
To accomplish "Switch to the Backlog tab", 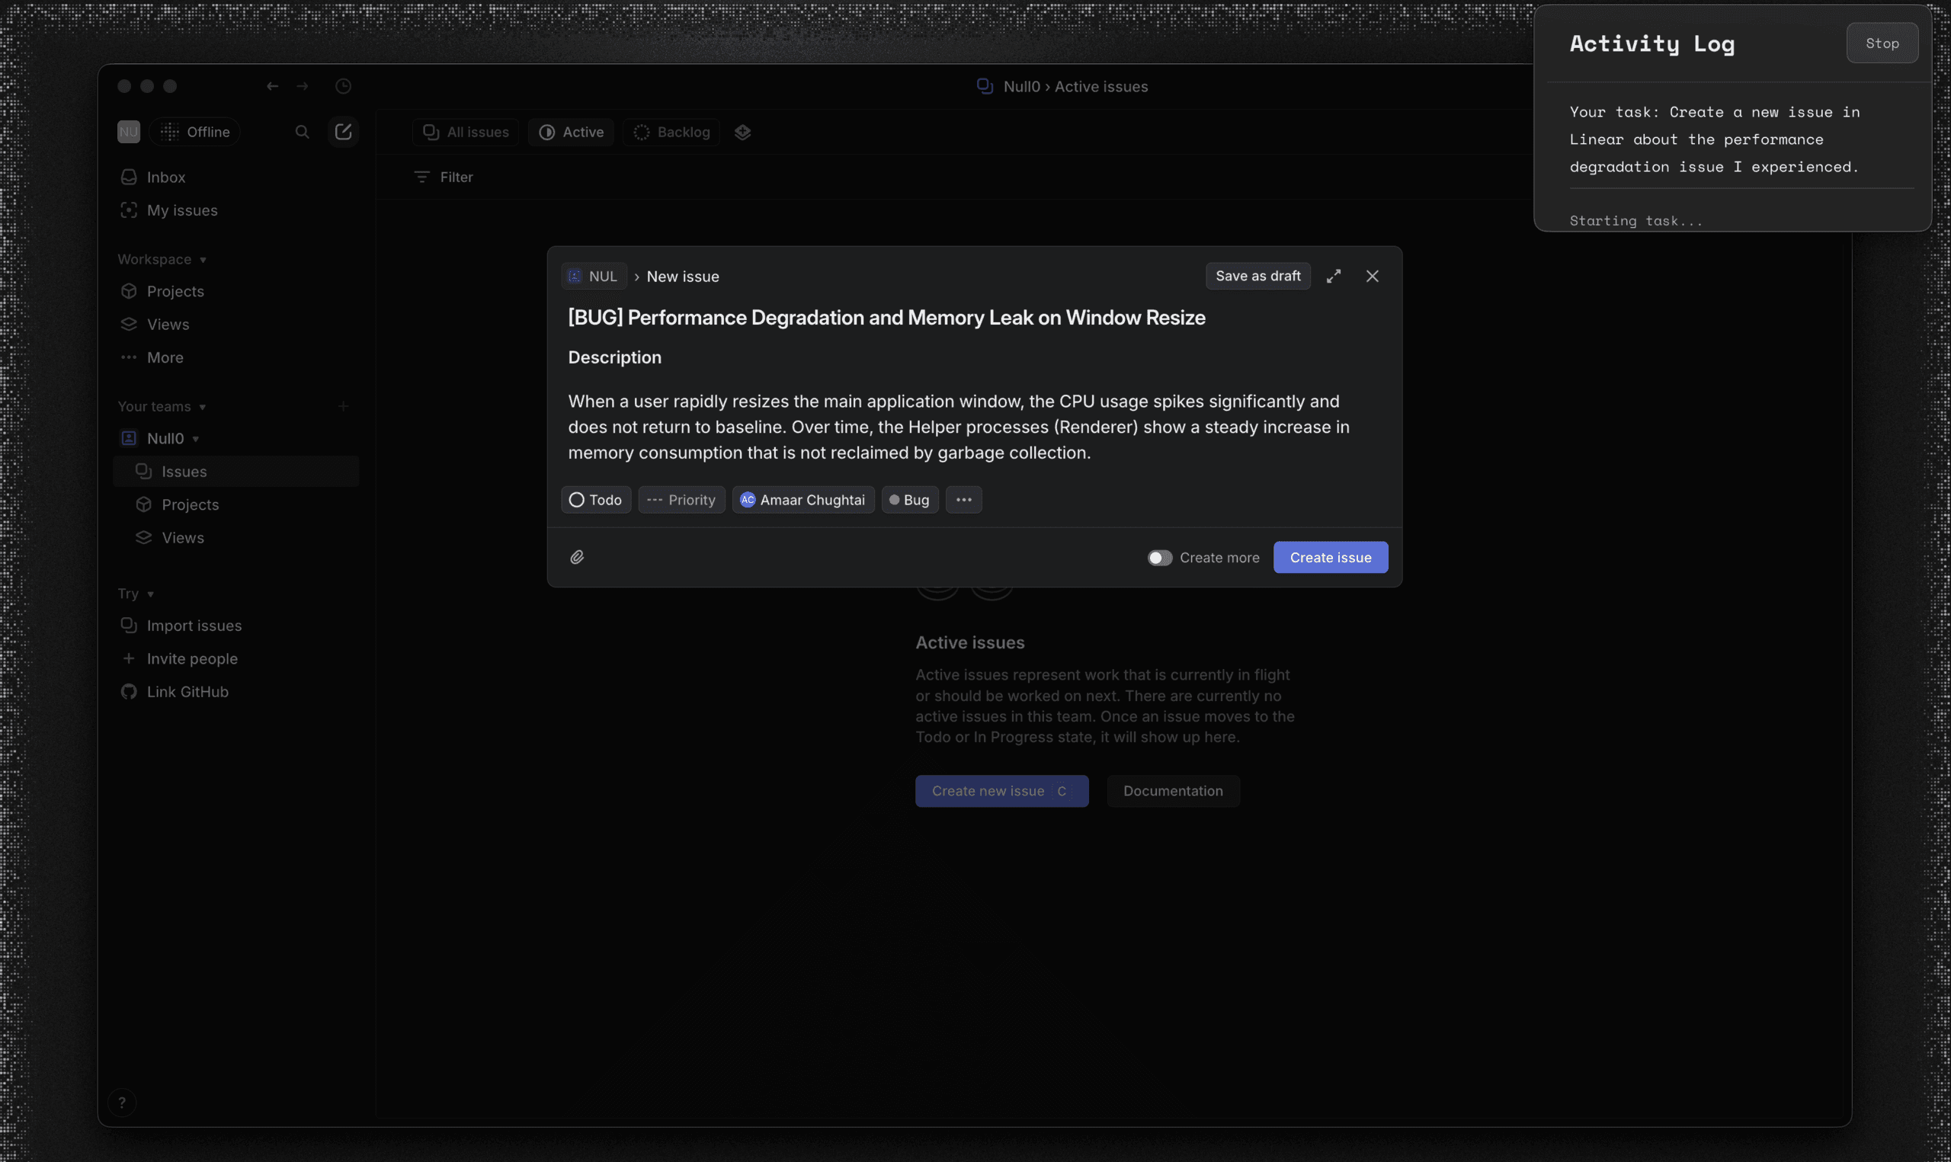I will pos(670,132).
